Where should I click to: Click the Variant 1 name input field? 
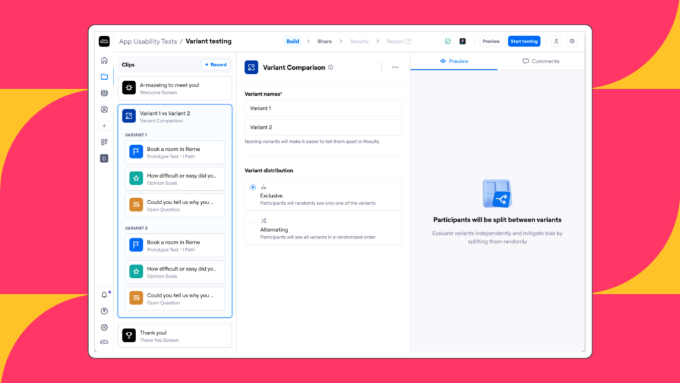pyautogui.click(x=323, y=108)
